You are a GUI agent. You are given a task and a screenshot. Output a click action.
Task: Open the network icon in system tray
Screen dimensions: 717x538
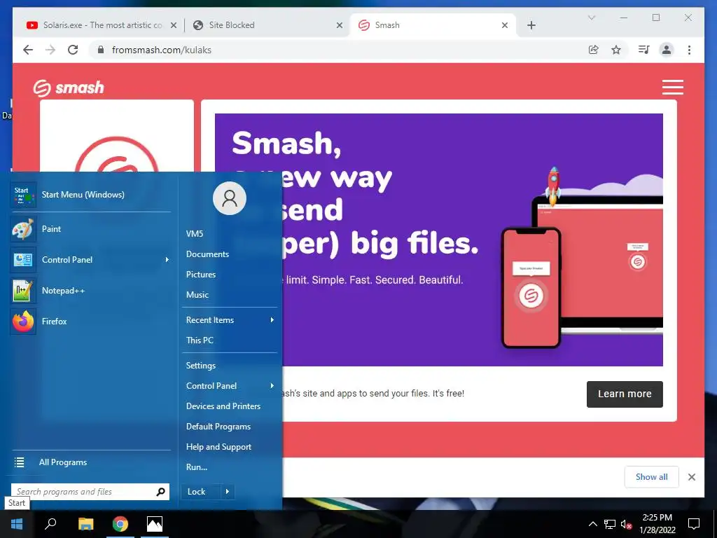(610, 524)
